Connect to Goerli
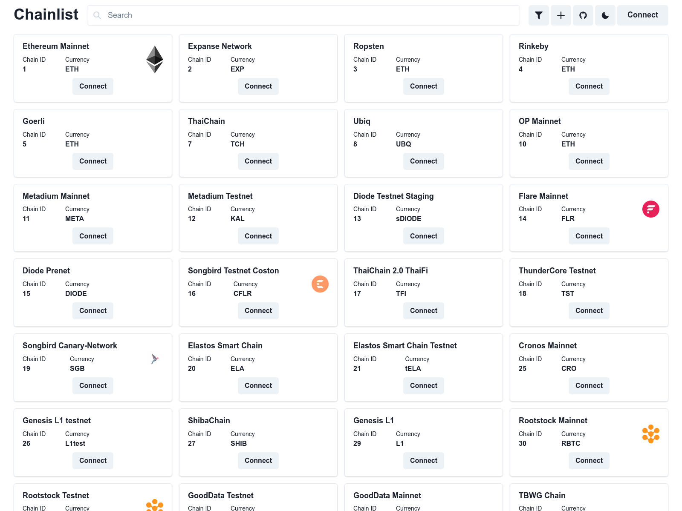 (x=93, y=161)
